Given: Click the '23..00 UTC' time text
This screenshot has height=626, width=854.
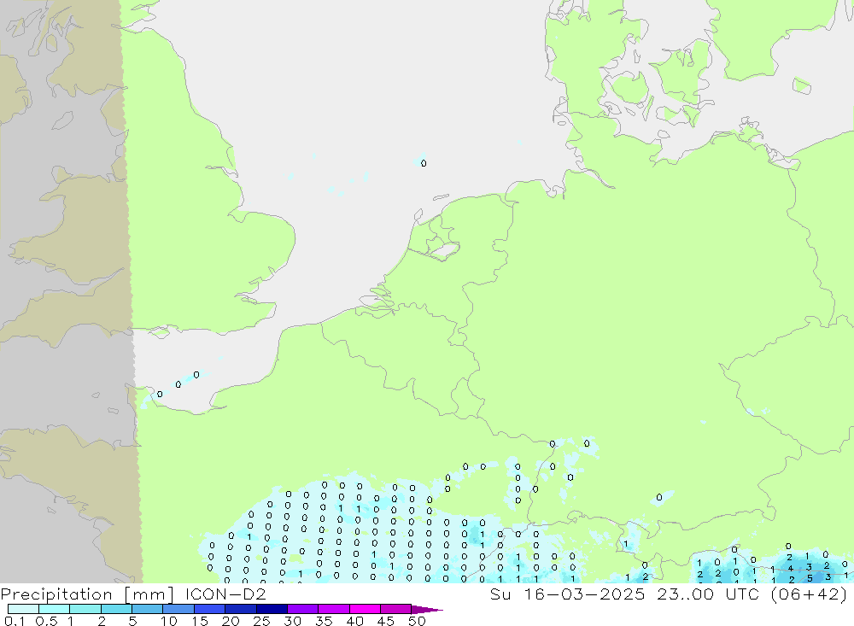Looking at the screenshot, I should (x=708, y=594).
